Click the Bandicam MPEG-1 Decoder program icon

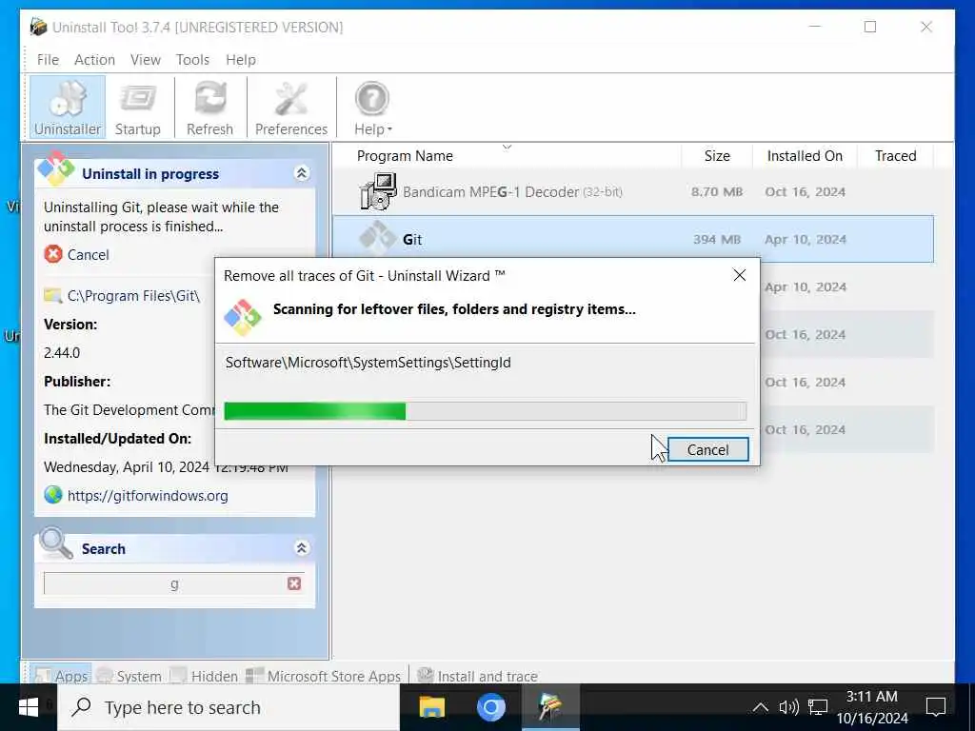point(378,191)
